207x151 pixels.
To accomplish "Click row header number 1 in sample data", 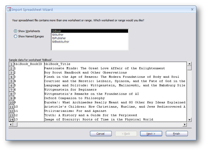I will coord(11,64).
